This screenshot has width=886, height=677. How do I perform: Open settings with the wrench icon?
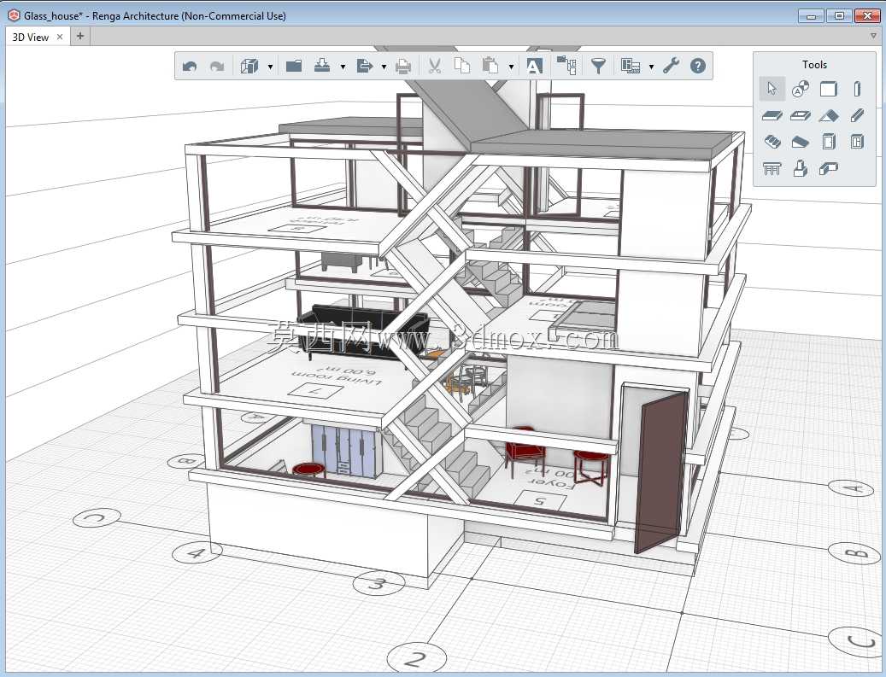coord(671,66)
